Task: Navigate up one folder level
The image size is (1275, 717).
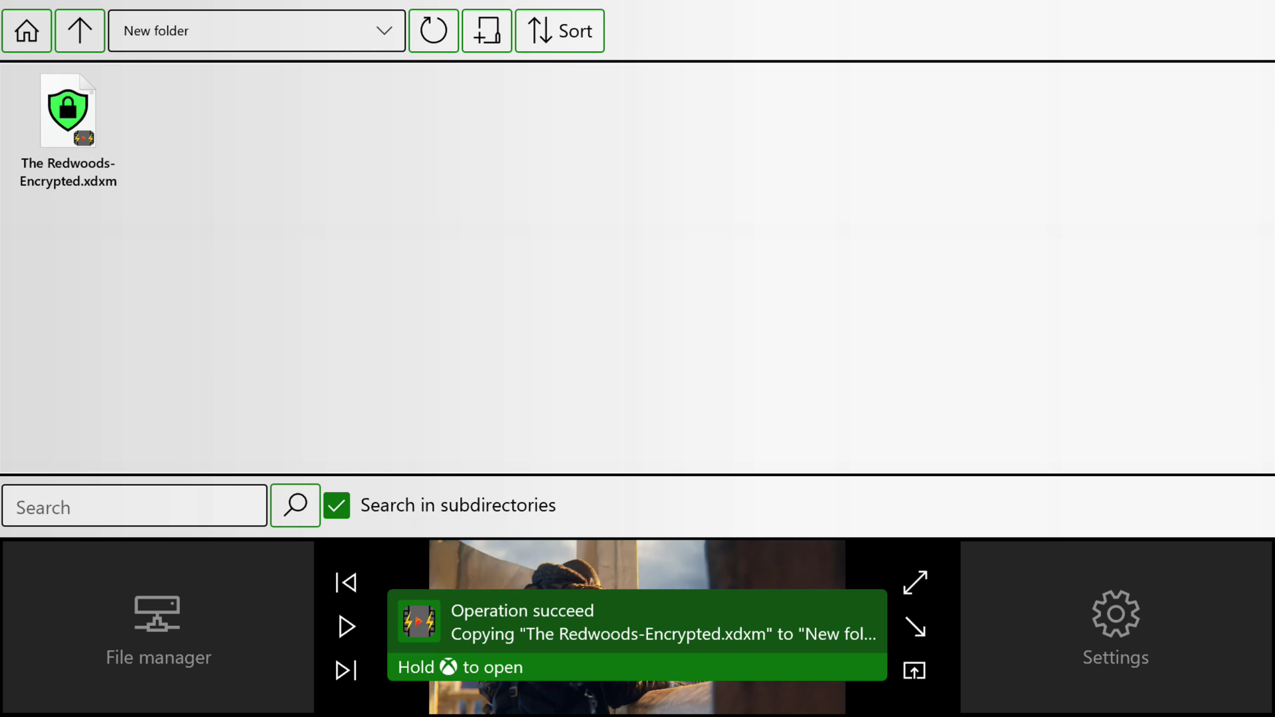Action: tap(80, 31)
